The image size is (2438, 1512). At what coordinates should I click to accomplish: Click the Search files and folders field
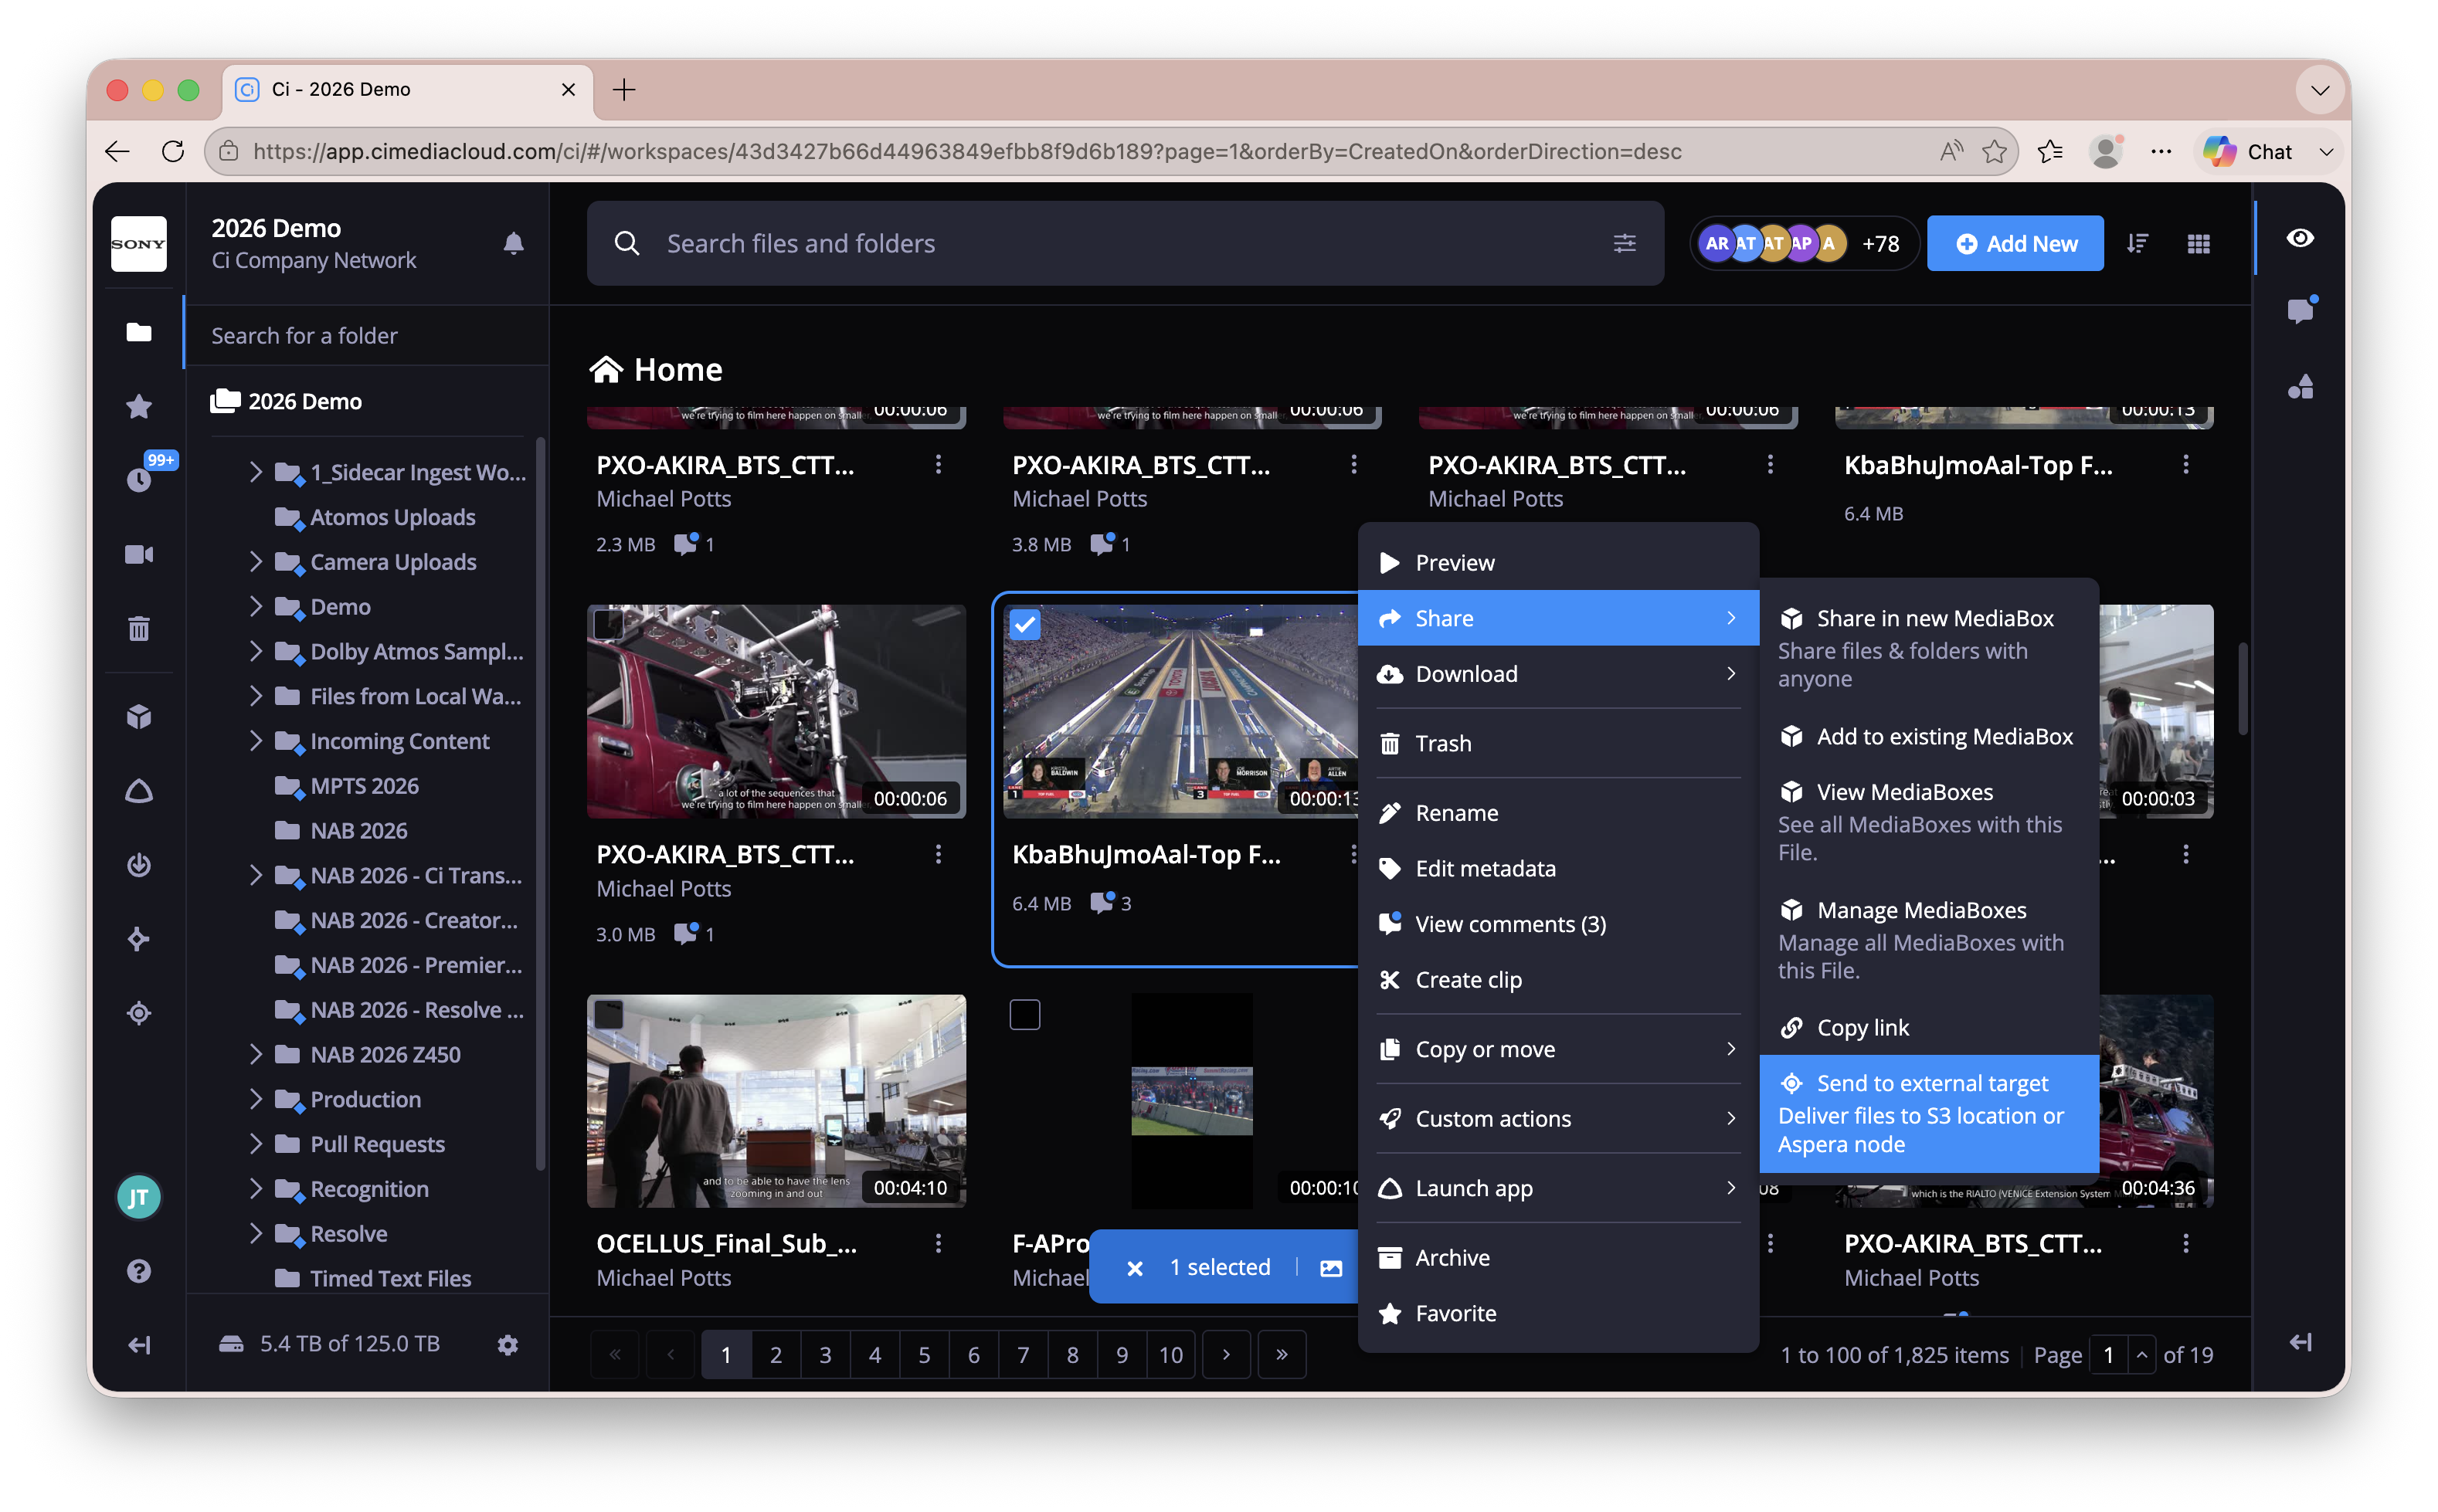1125,243
